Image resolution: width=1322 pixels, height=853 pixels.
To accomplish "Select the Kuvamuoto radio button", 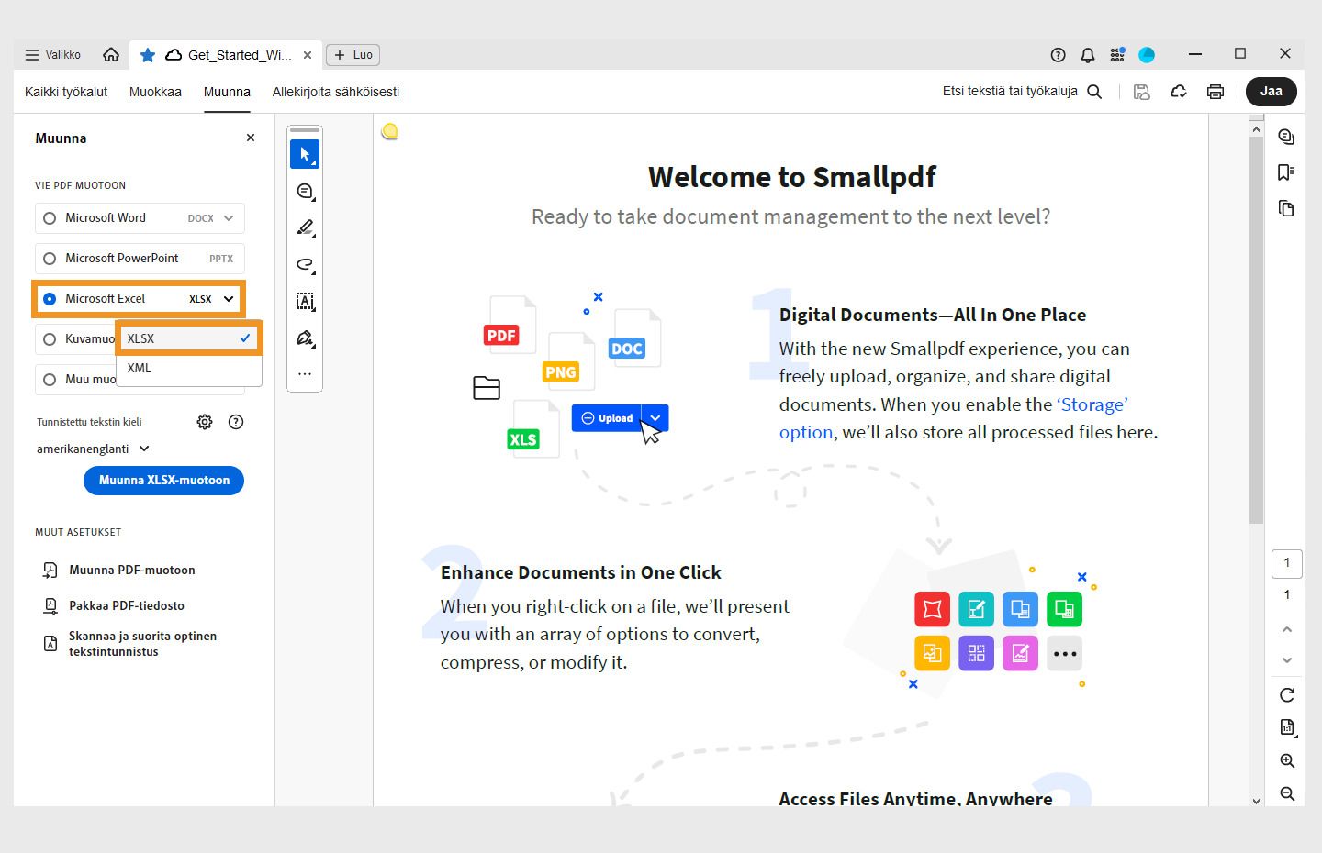I will click(x=50, y=339).
